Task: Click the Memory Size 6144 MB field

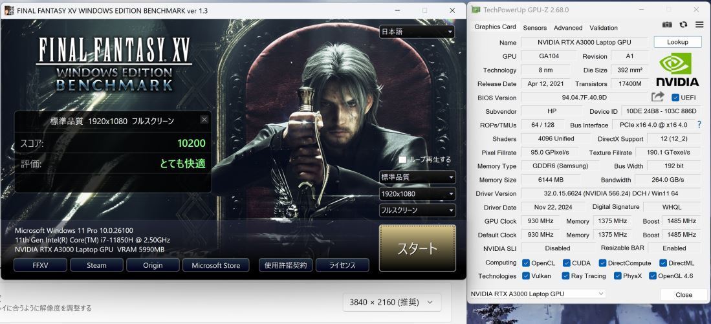Action: pos(550,180)
